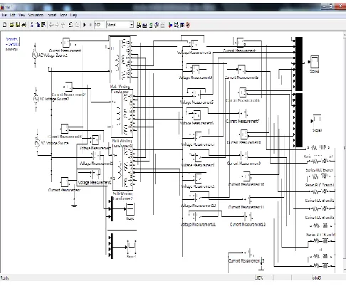Open the View menu

point(21,15)
